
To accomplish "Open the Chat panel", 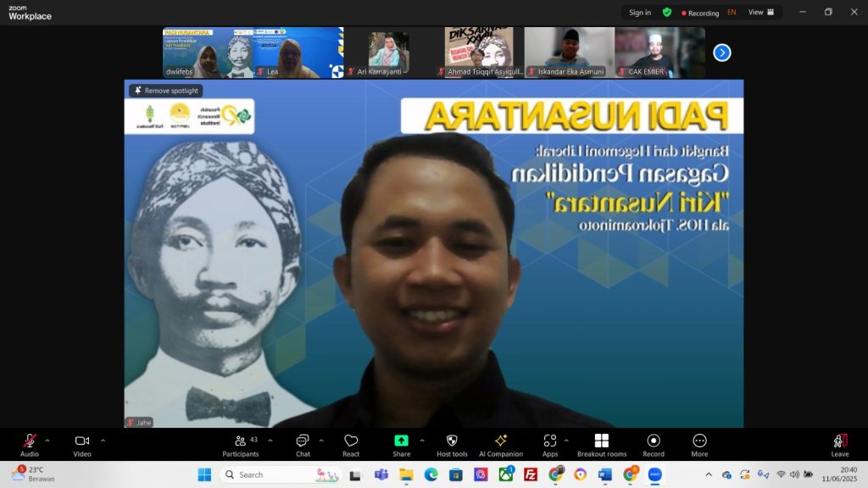I will point(303,445).
